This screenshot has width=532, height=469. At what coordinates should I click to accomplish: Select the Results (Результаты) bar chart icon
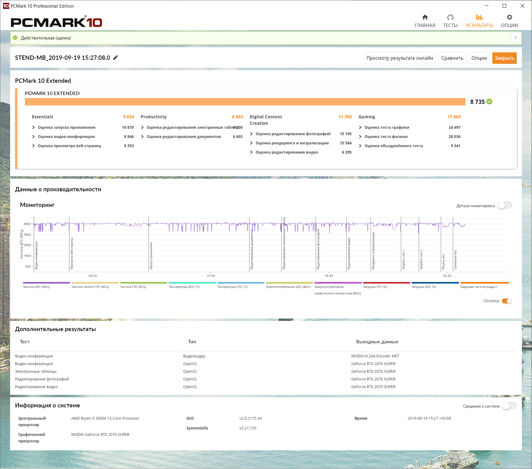click(479, 17)
